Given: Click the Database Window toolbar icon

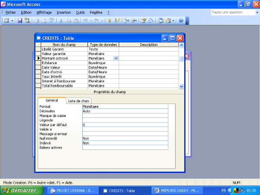Looking at the screenshot, I should coord(161,20).
